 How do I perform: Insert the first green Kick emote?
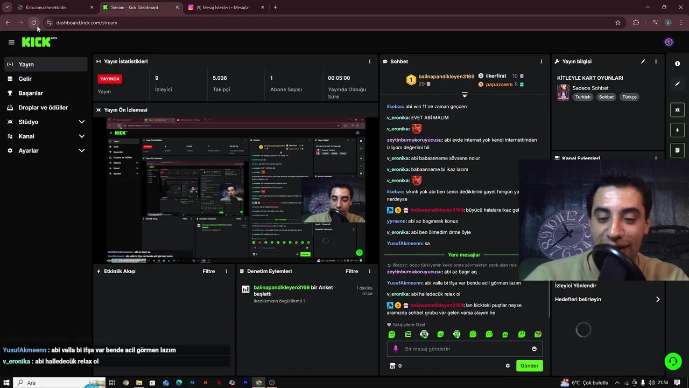click(x=392, y=334)
